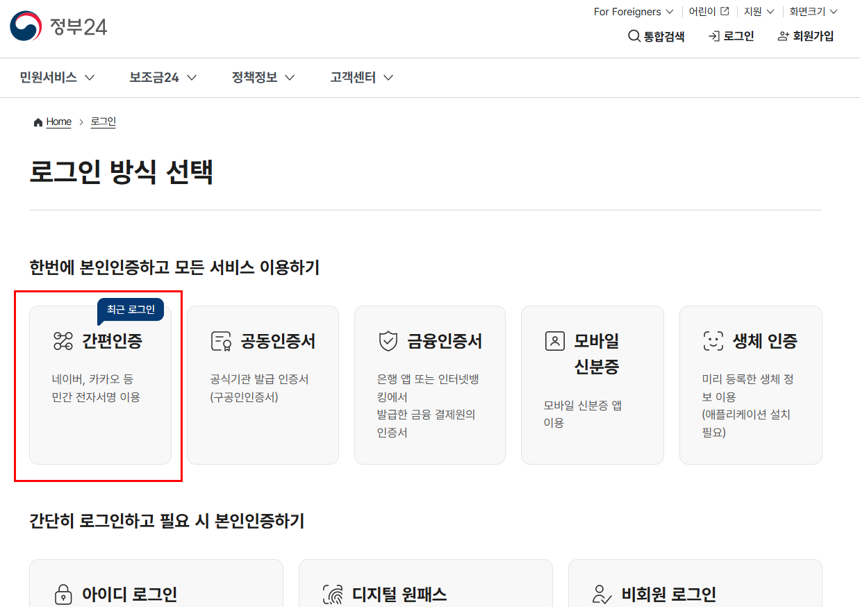Image resolution: width=860 pixels, height=607 pixels.
Task: Click the 통합검색 label
Action: [x=664, y=36]
